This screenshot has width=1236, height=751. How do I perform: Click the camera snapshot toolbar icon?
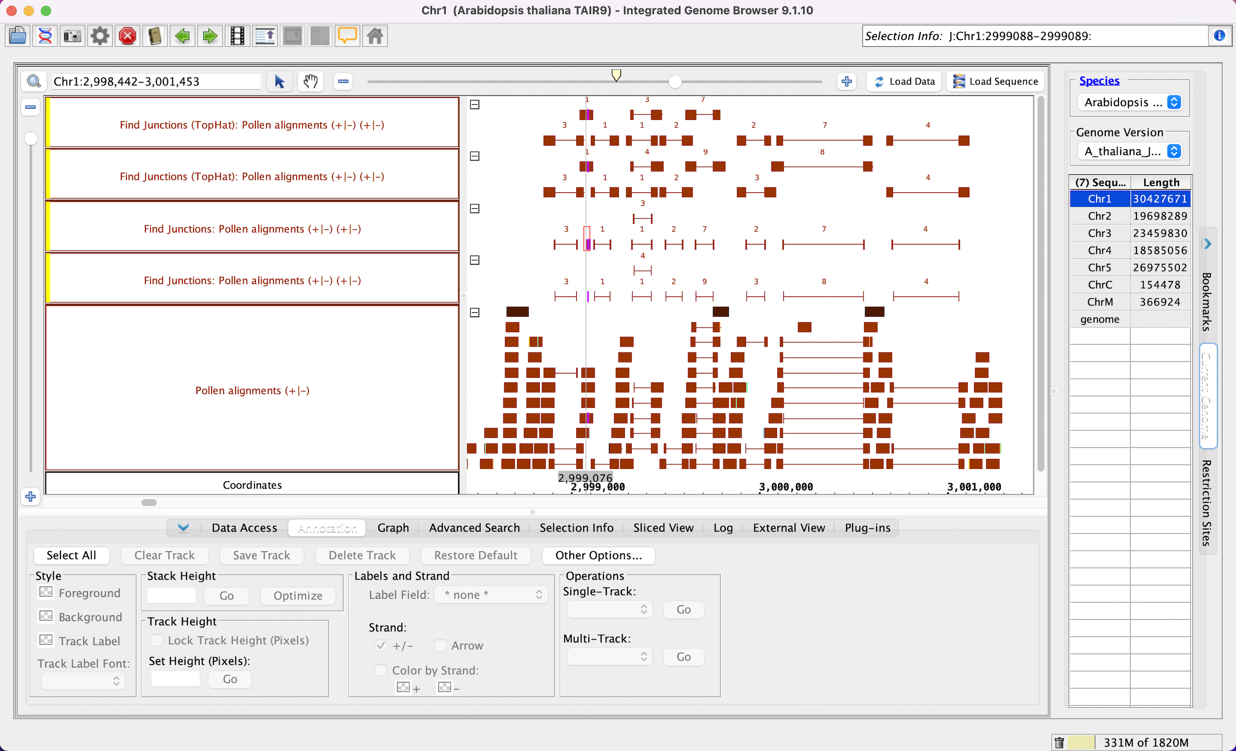tap(73, 36)
